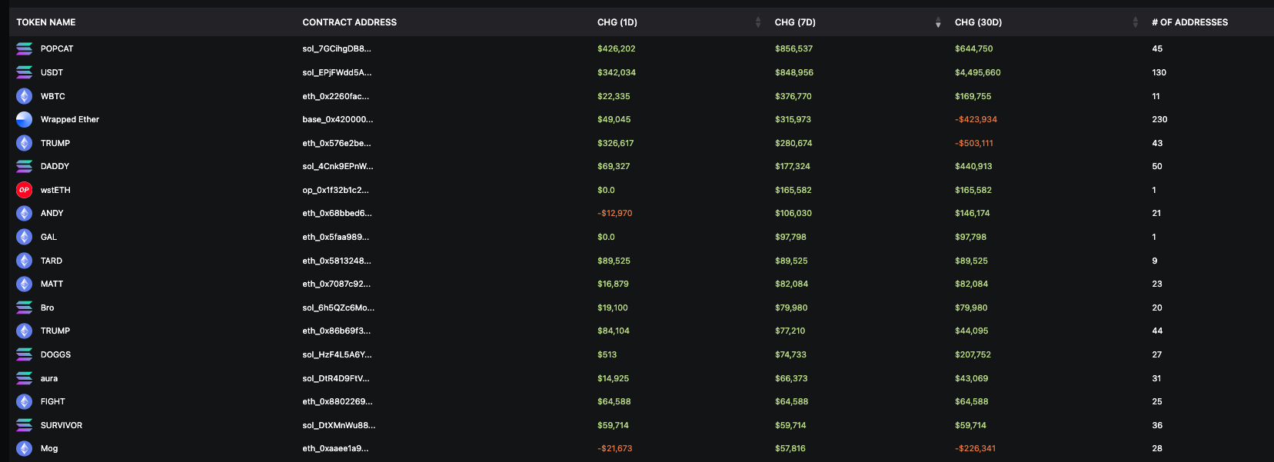Click contract address eth_0x5faa989...
The width and height of the screenshot is (1274, 462).
(336, 237)
